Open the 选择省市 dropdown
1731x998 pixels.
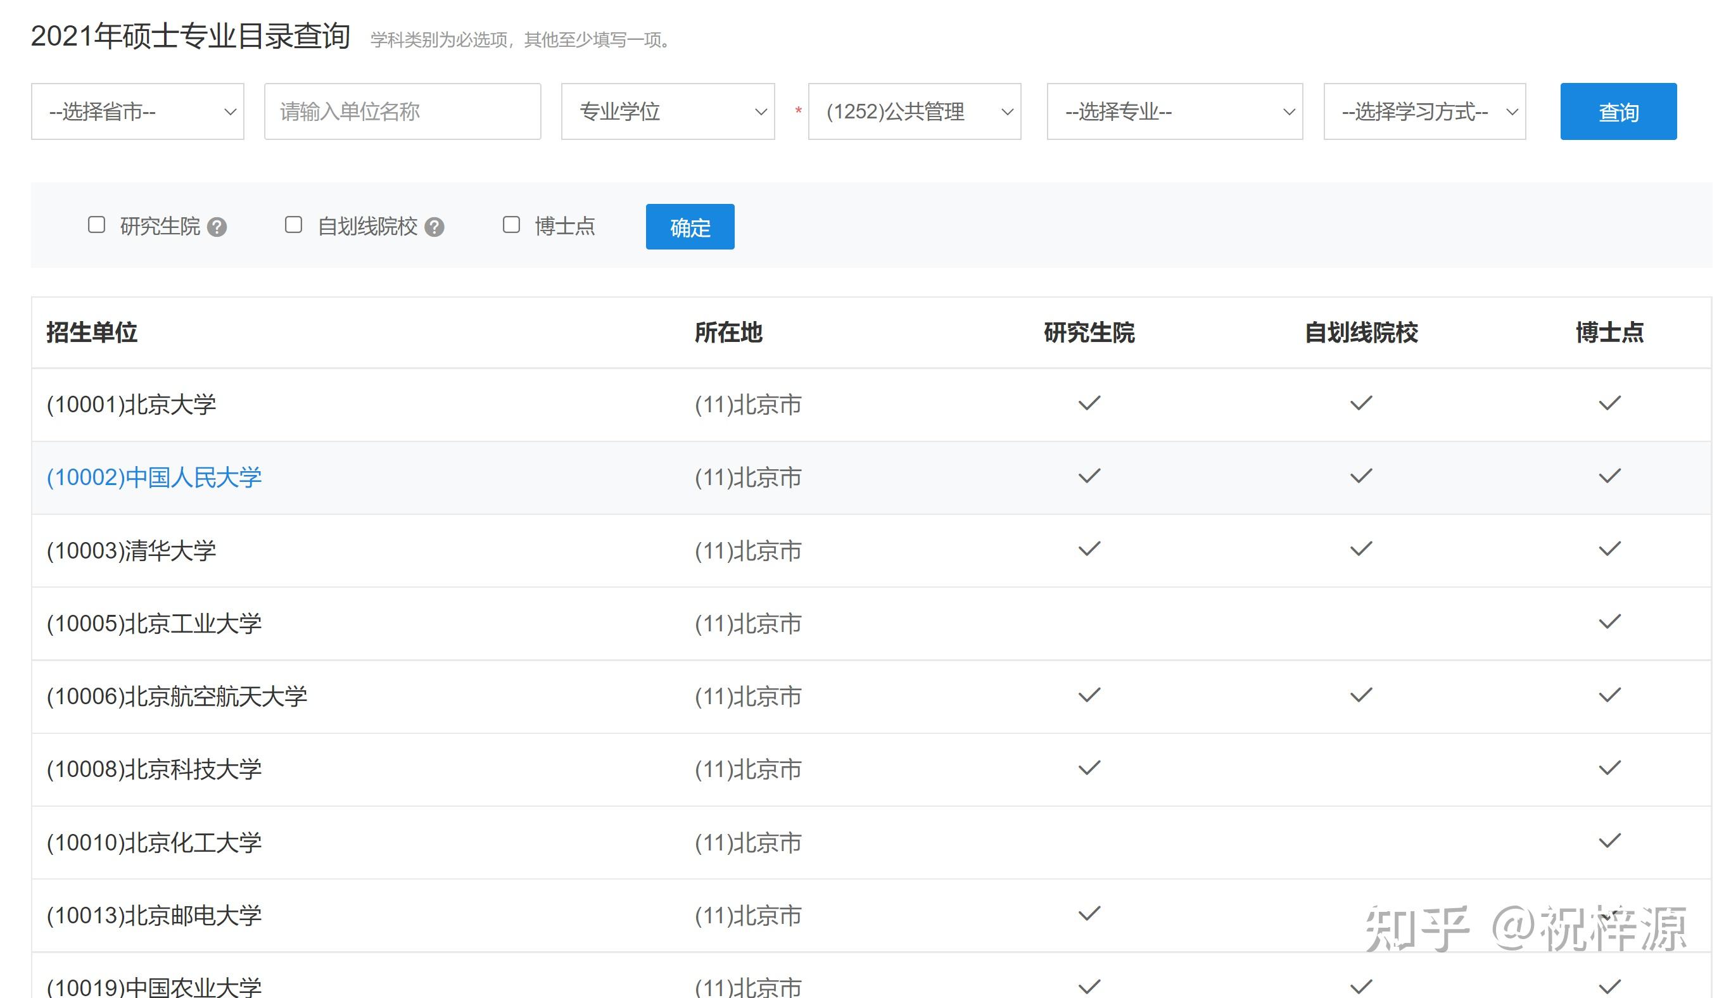[x=138, y=111]
